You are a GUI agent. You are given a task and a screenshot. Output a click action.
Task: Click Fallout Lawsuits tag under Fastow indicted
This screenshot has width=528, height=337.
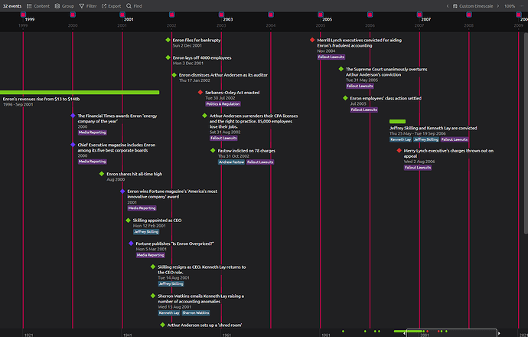pyautogui.click(x=260, y=162)
